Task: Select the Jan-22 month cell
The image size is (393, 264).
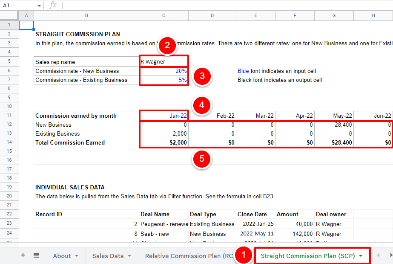Action: coord(164,116)
